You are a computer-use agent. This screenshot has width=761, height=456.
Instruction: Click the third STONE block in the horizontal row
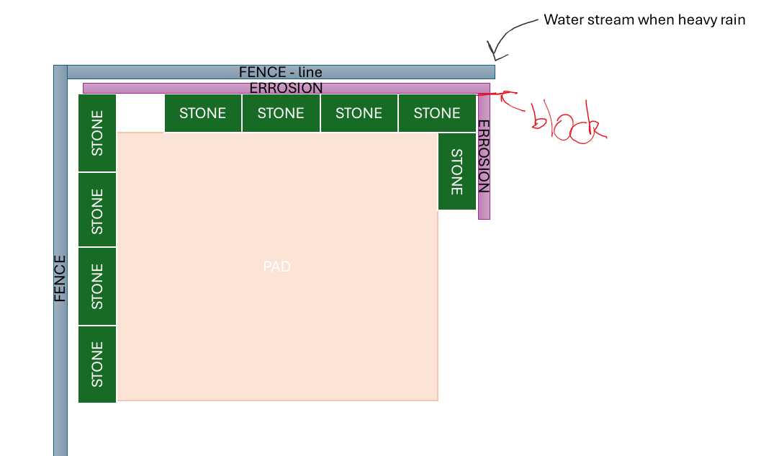pos(359,113)
